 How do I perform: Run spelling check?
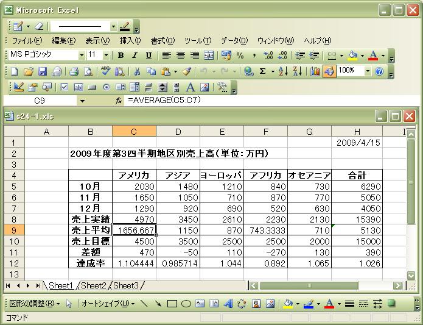coord(105,71)
